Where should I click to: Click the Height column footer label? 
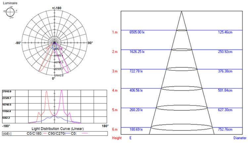[x=117, y=137]
